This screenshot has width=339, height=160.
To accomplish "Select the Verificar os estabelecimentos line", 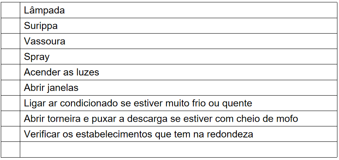I will (x=138, y=134).
